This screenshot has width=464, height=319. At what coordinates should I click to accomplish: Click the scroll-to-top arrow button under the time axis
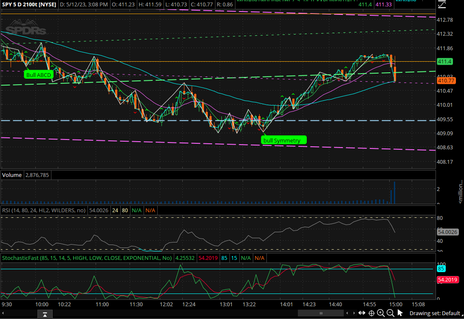coord(45,314)
